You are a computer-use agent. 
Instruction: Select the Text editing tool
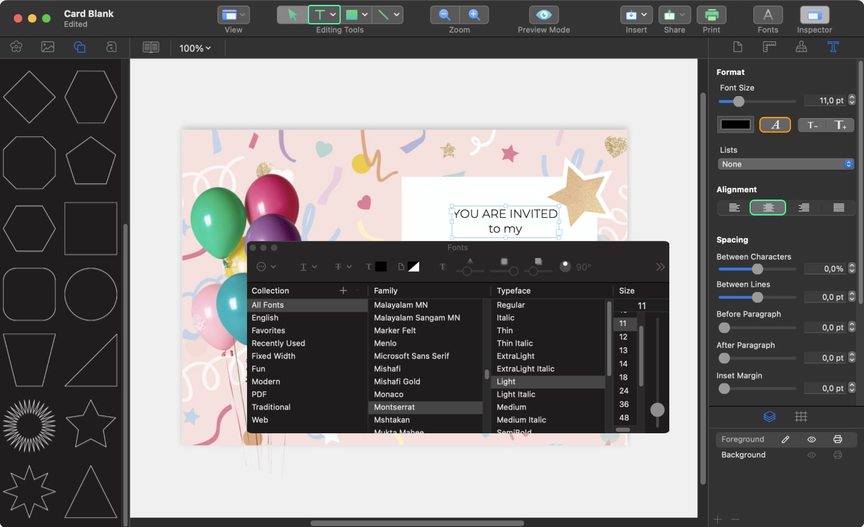point(319,15)
